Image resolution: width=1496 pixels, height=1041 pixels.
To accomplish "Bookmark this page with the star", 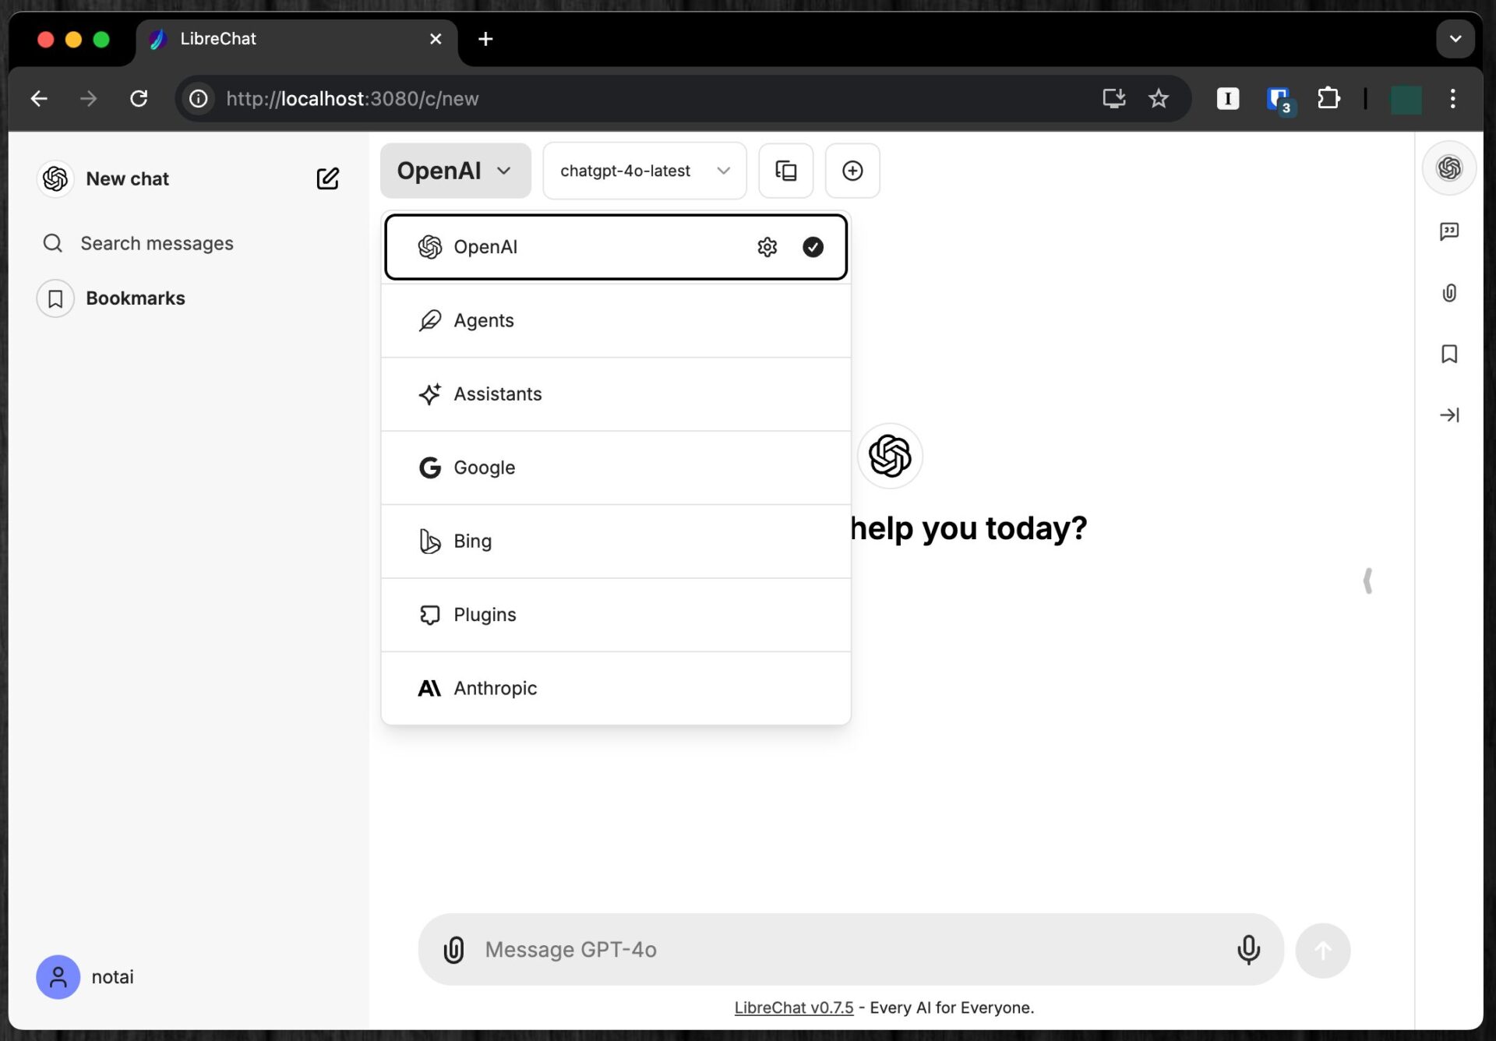I will click(x=1158, y=99).
